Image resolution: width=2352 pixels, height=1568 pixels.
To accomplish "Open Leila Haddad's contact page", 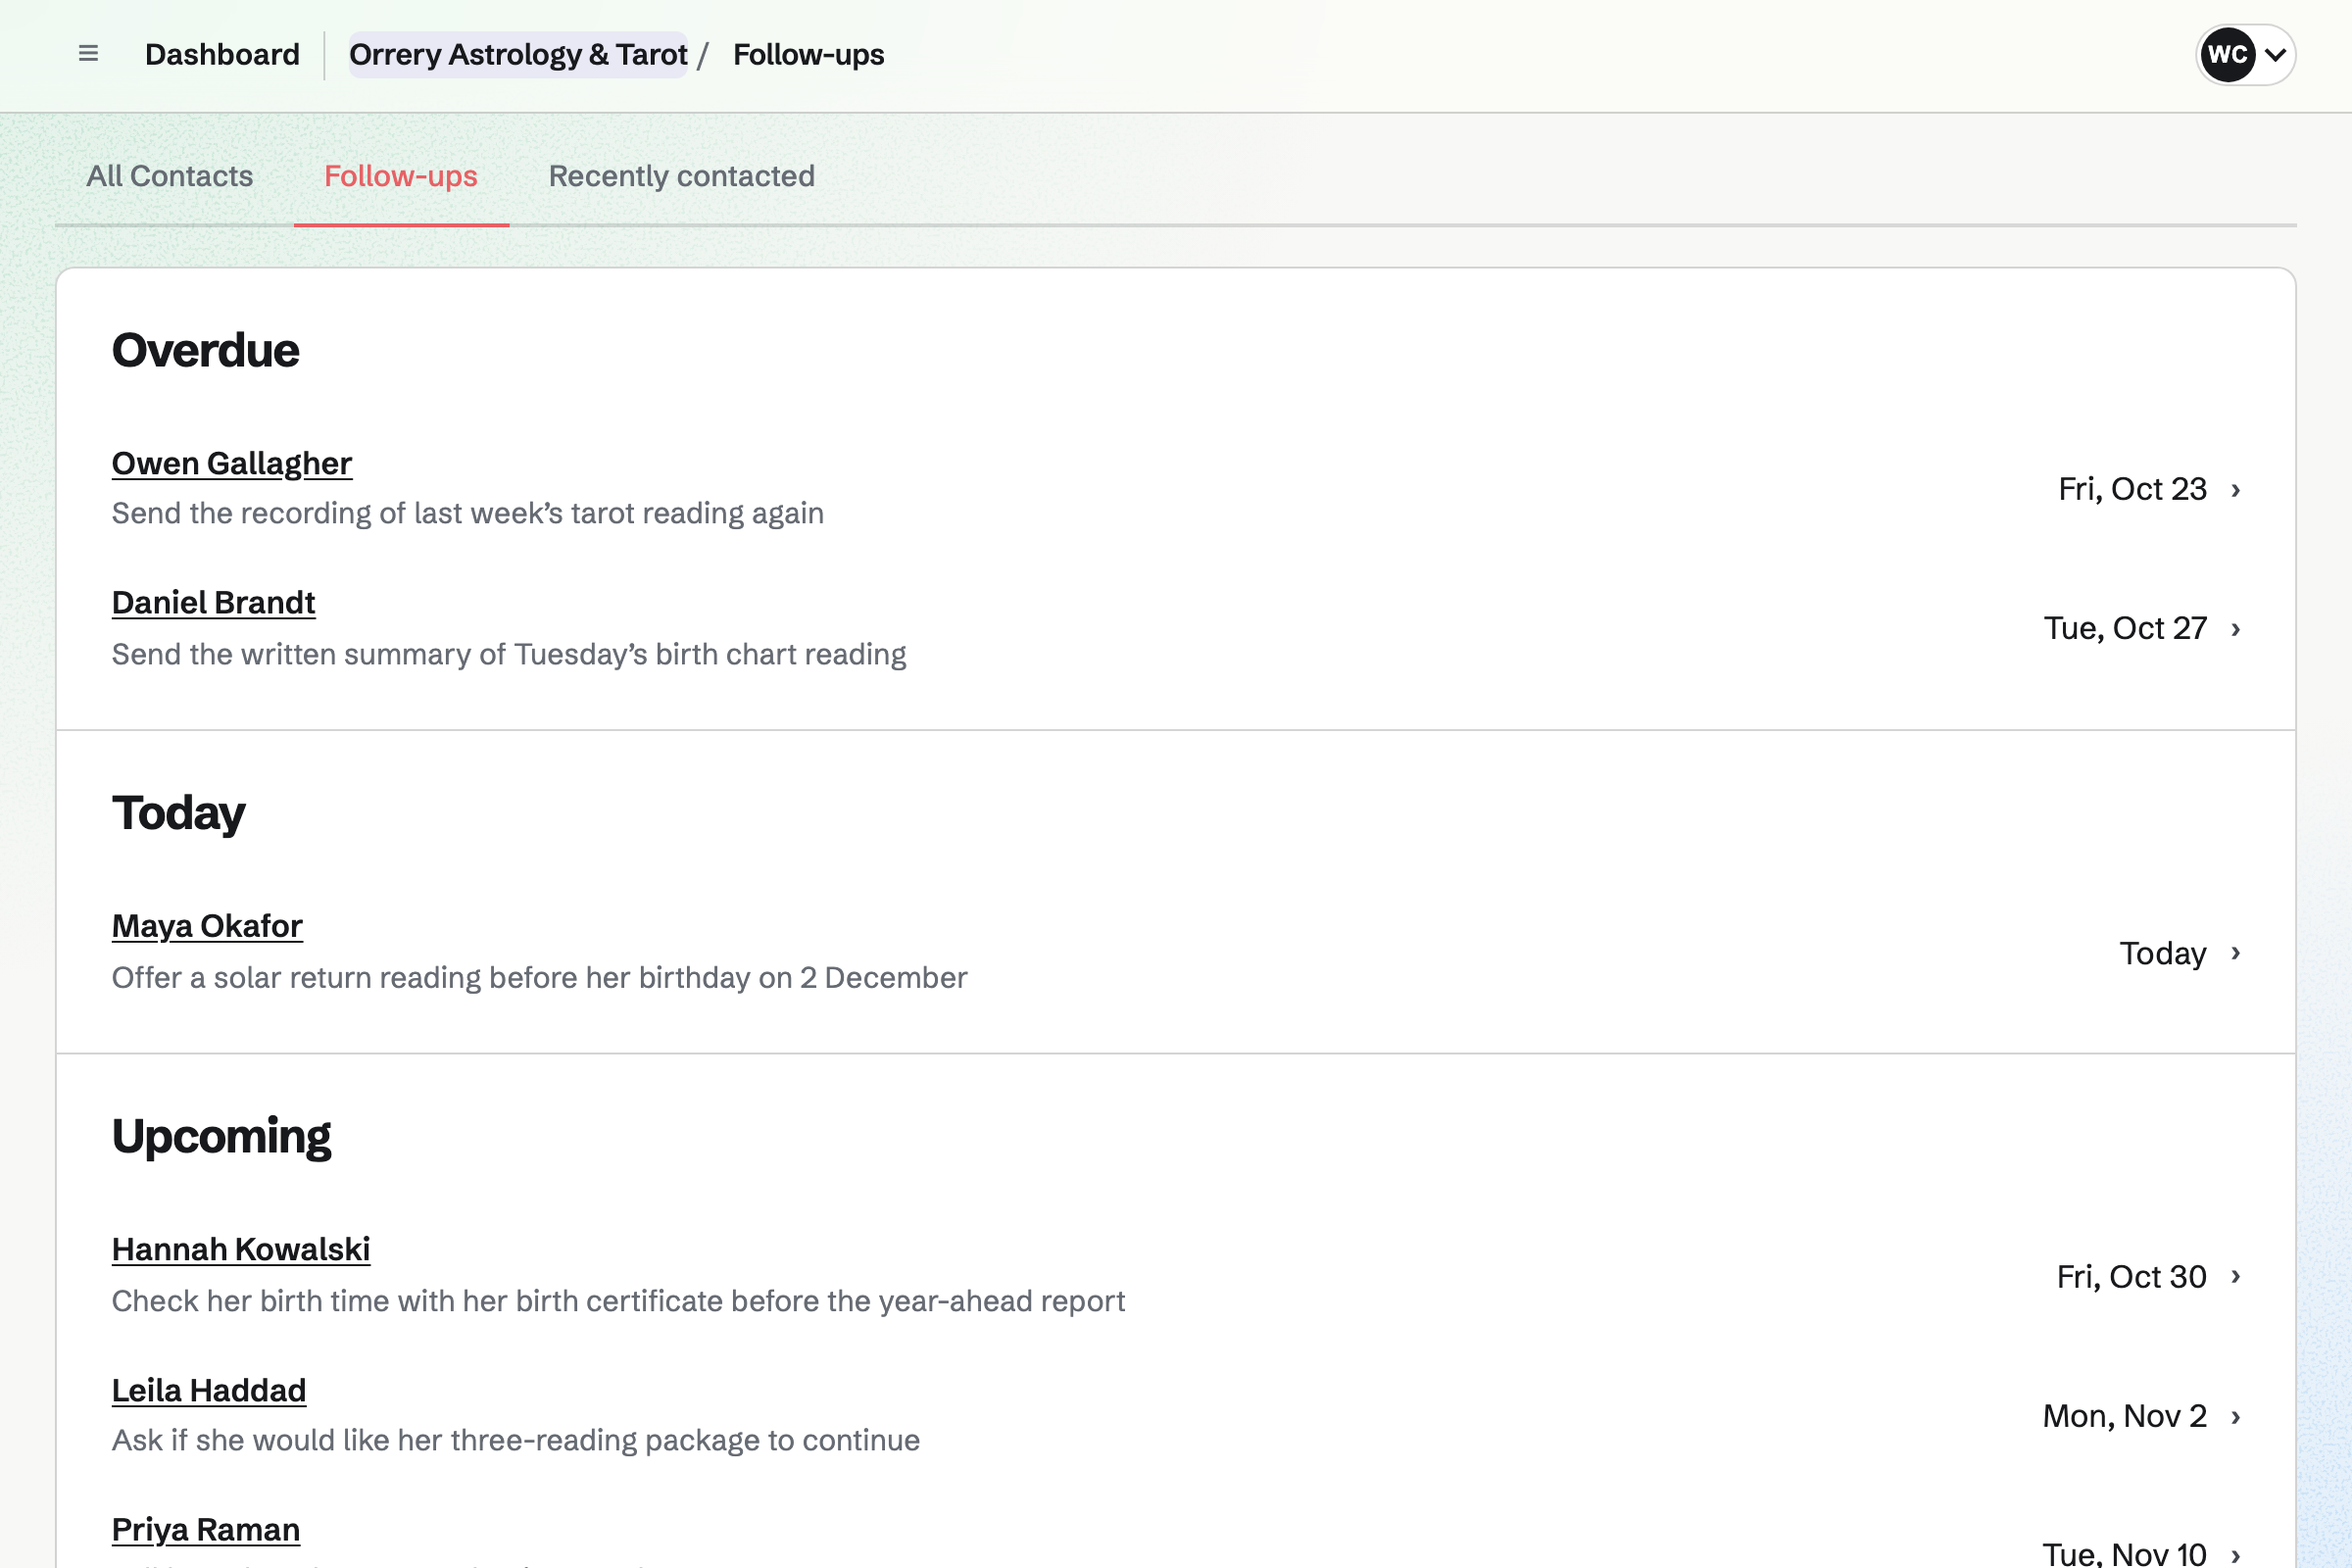I will point(209,1391).
